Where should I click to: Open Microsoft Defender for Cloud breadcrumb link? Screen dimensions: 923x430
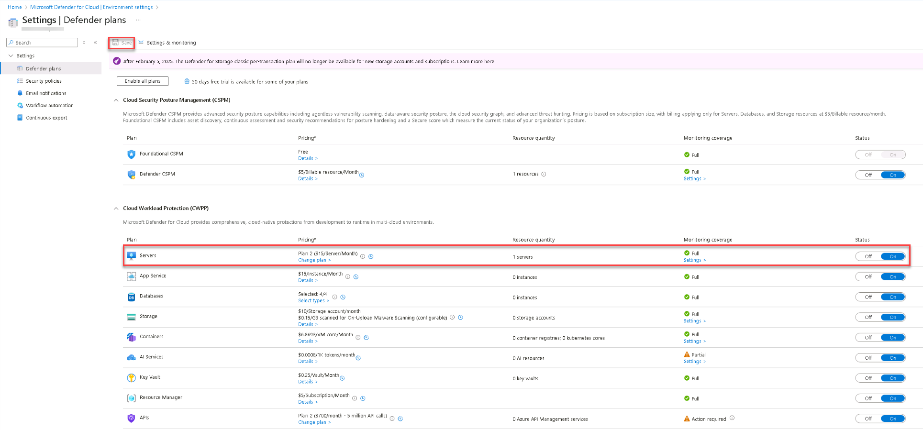91,7
